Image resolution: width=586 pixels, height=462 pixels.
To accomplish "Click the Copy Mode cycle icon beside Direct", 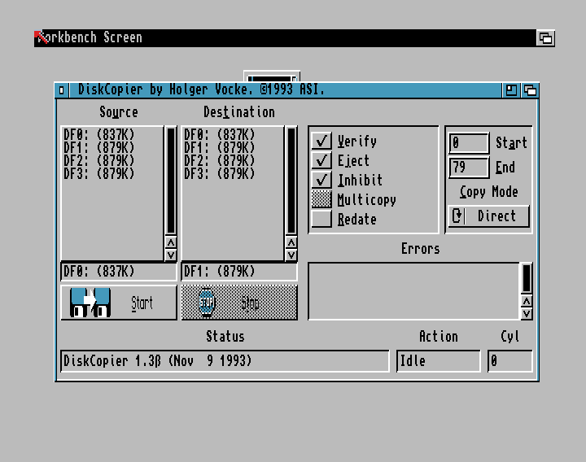I will pos(457,216).
